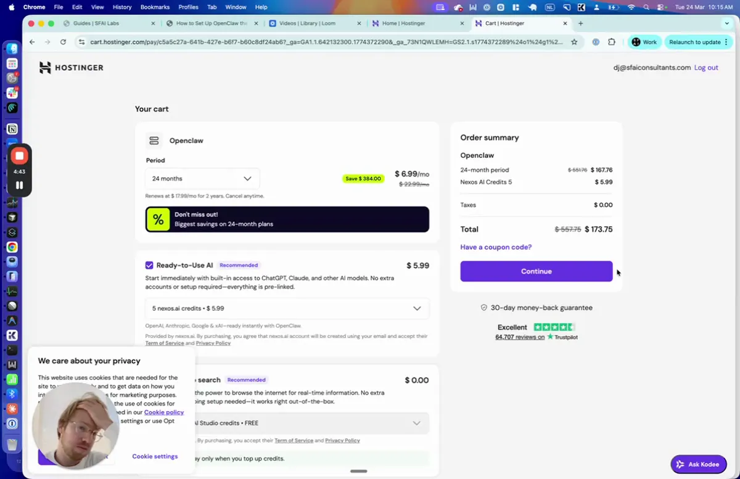Screen dimensions: 740x479
Task: Open Notion from the dock
Action: tap(12, 128)
